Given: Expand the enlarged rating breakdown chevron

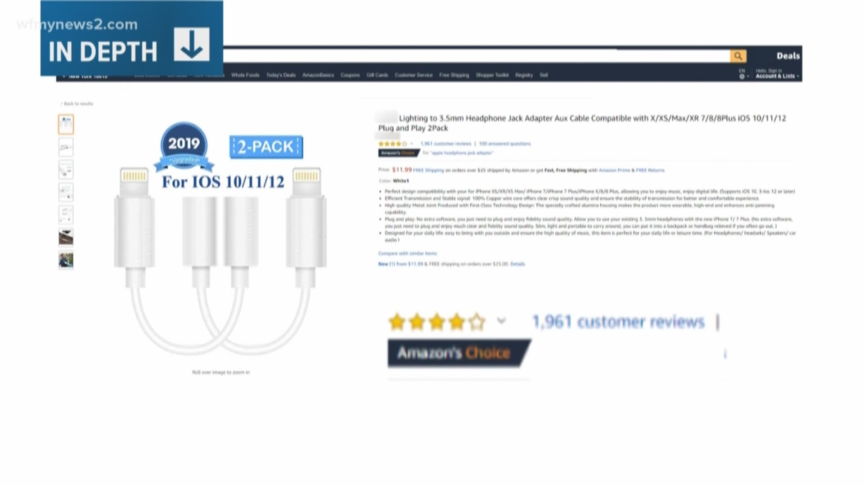Looking at the screenshot, I should tap(501, 321).
